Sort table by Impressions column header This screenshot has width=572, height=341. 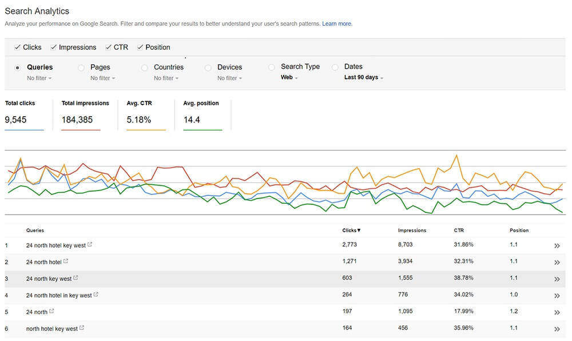tap(412, 230)
